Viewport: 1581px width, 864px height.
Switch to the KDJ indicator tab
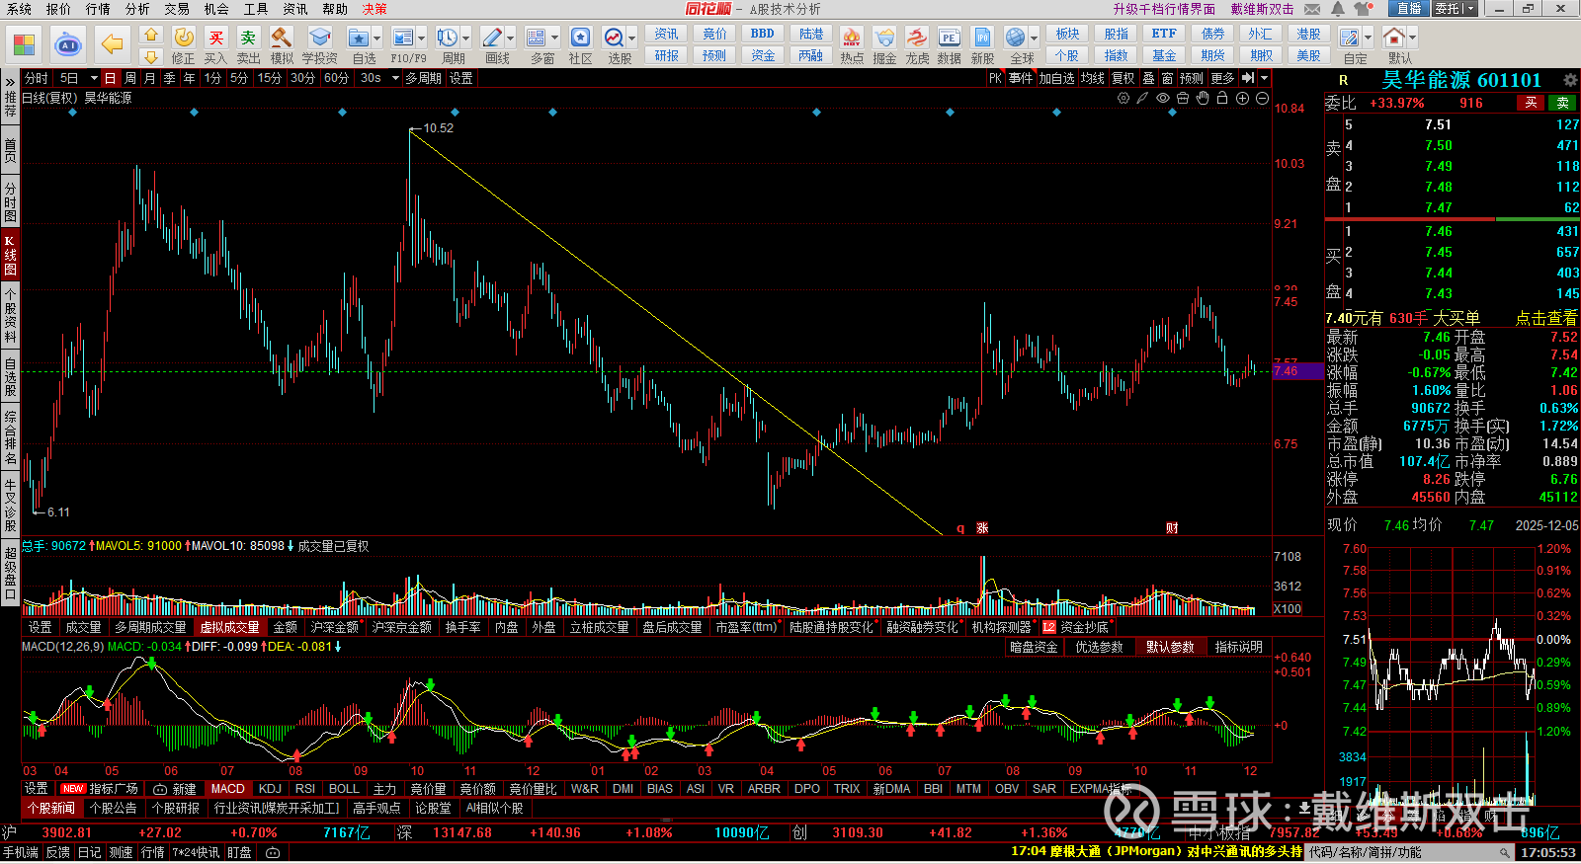(x=270, y=789)
